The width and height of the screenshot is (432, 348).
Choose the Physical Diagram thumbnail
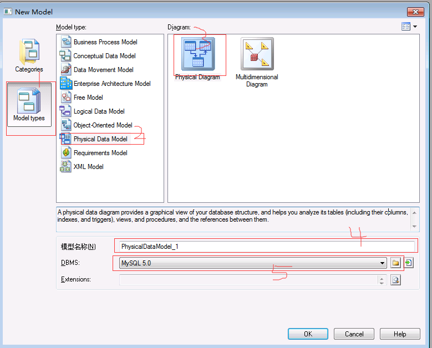click(x=198, y=54)
